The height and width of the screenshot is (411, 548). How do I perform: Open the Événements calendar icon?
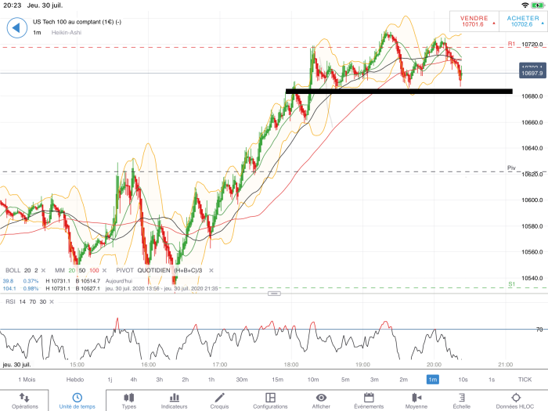pyautogui.click(x=369, y=398)
